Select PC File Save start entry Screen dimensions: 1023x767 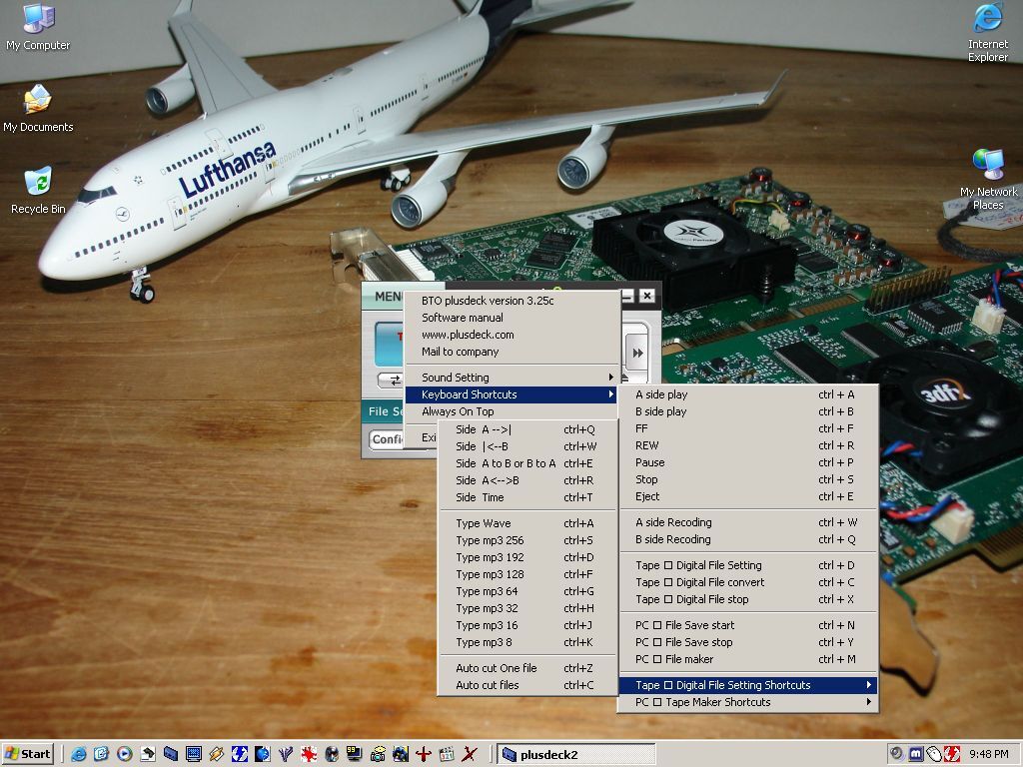(x=747, y=625)
